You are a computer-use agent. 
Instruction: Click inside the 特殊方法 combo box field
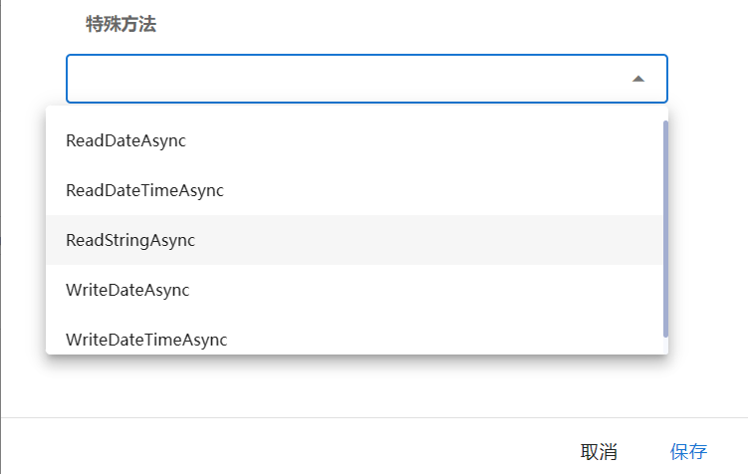coord(339,79)
